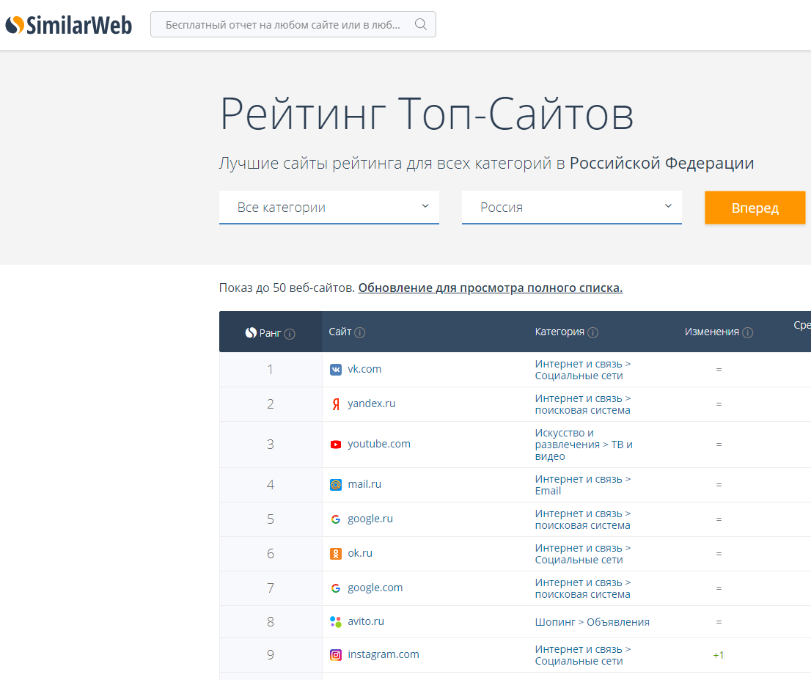Open the google.com site link
This screenshot has width=811, height=680.
point(375,588)
